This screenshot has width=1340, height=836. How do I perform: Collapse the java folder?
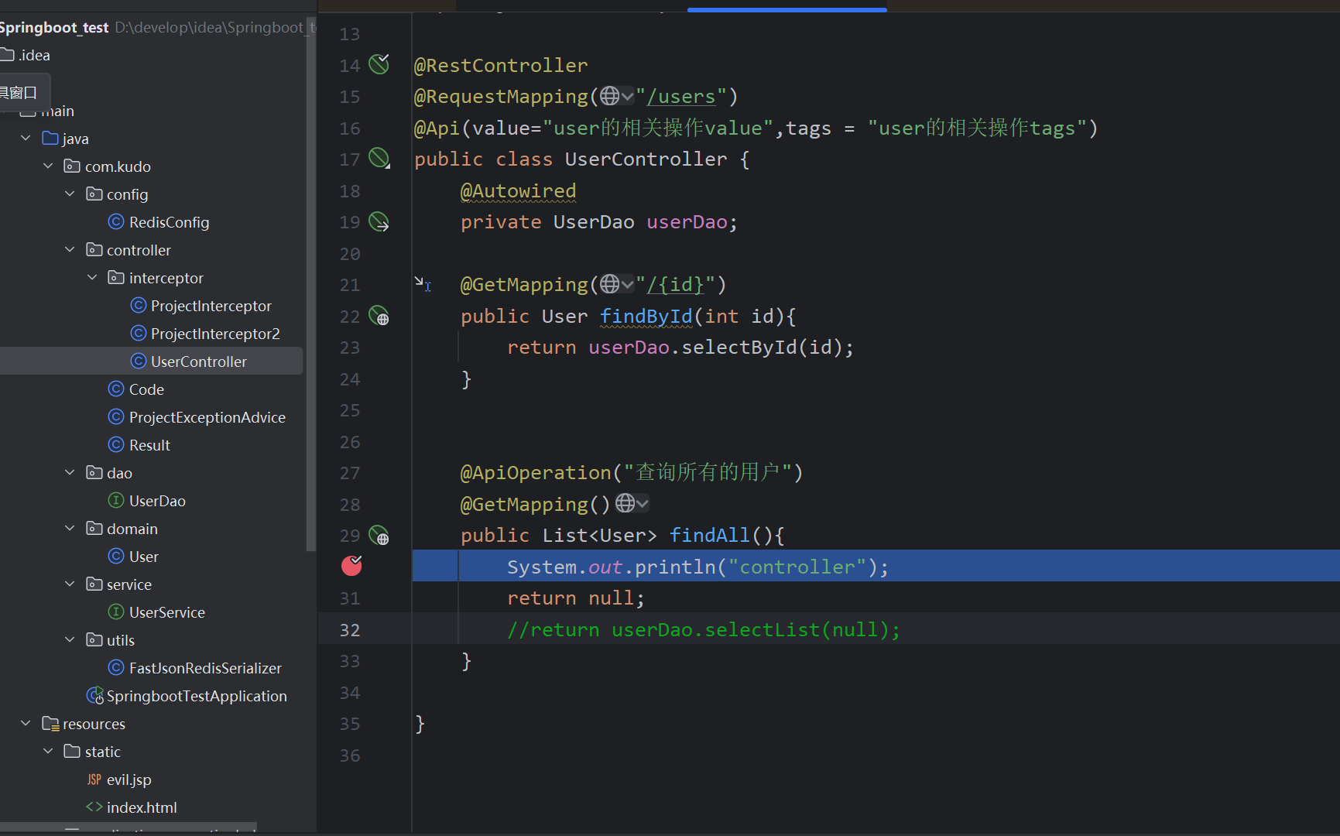[26, 139]
